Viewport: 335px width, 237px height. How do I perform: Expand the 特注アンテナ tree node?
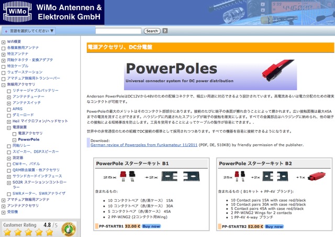pos(4,55)
